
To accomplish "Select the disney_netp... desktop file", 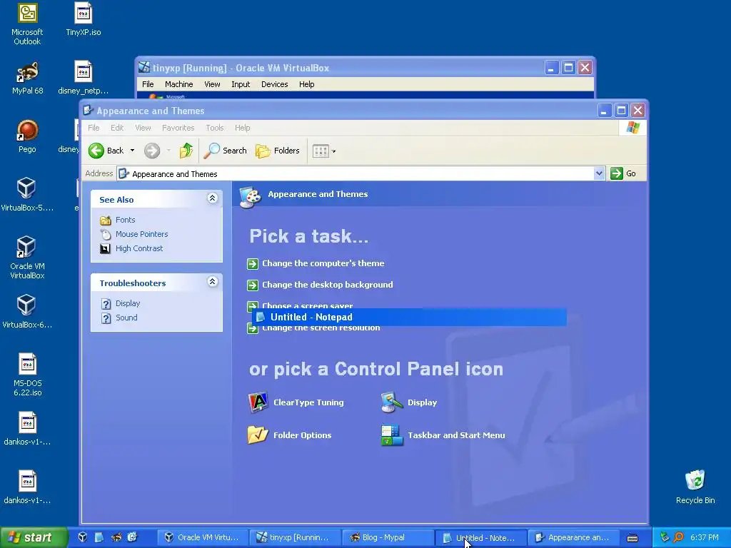I will [83, 78].
